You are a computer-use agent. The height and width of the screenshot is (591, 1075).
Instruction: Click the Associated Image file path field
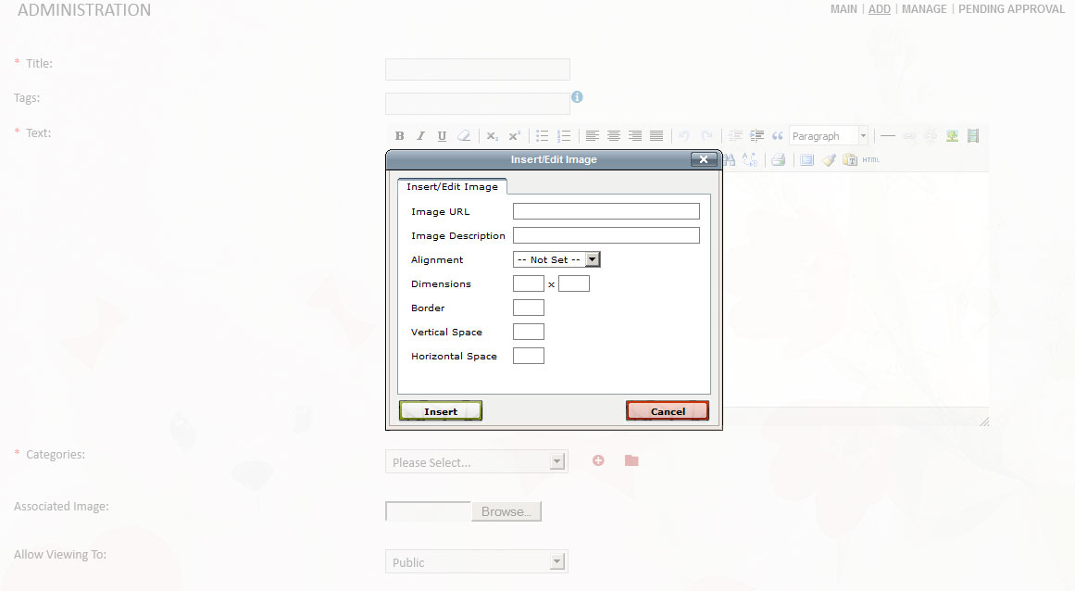coord(429,511)
